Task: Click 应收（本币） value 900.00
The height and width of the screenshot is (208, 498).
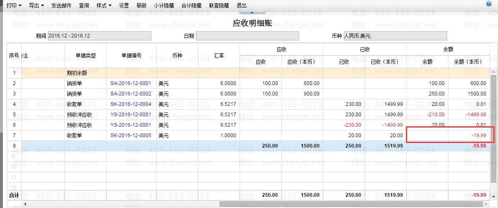Action: click(311, 94)
